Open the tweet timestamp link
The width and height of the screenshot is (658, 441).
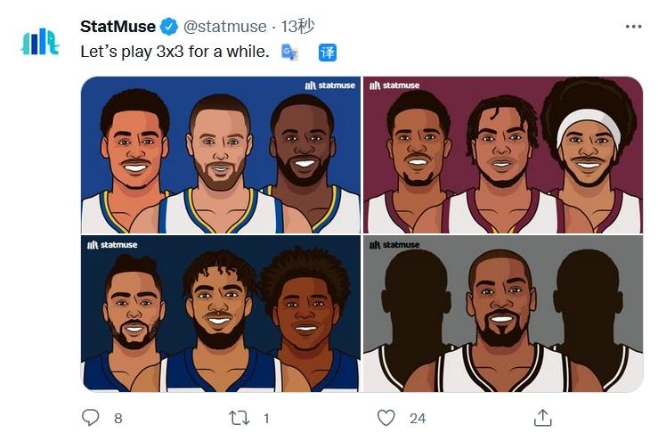coord(300,27)
